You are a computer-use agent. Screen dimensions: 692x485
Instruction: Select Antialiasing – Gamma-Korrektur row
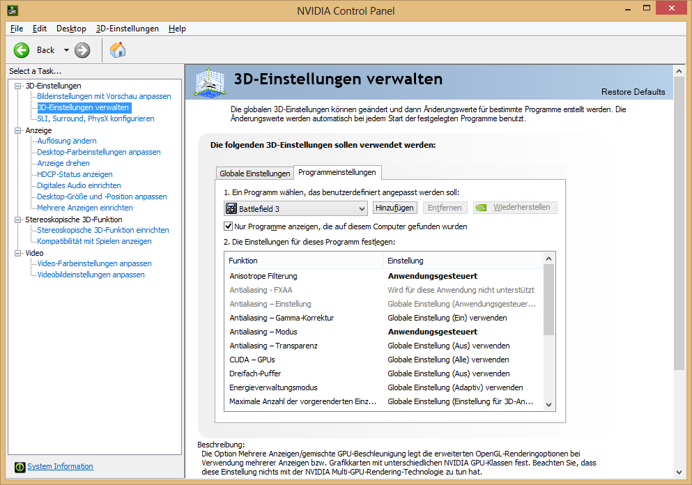click(x=383, y=318)
